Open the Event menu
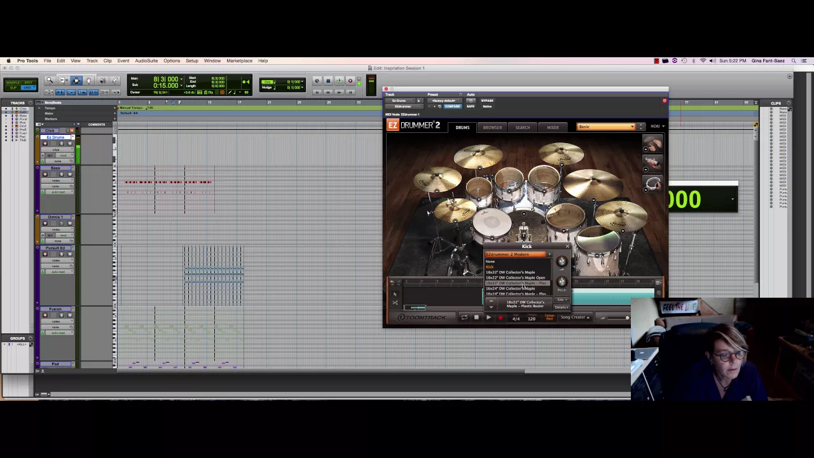Image resolution: width=814 pixels, height=458 pixels. [x=123, y=61]
